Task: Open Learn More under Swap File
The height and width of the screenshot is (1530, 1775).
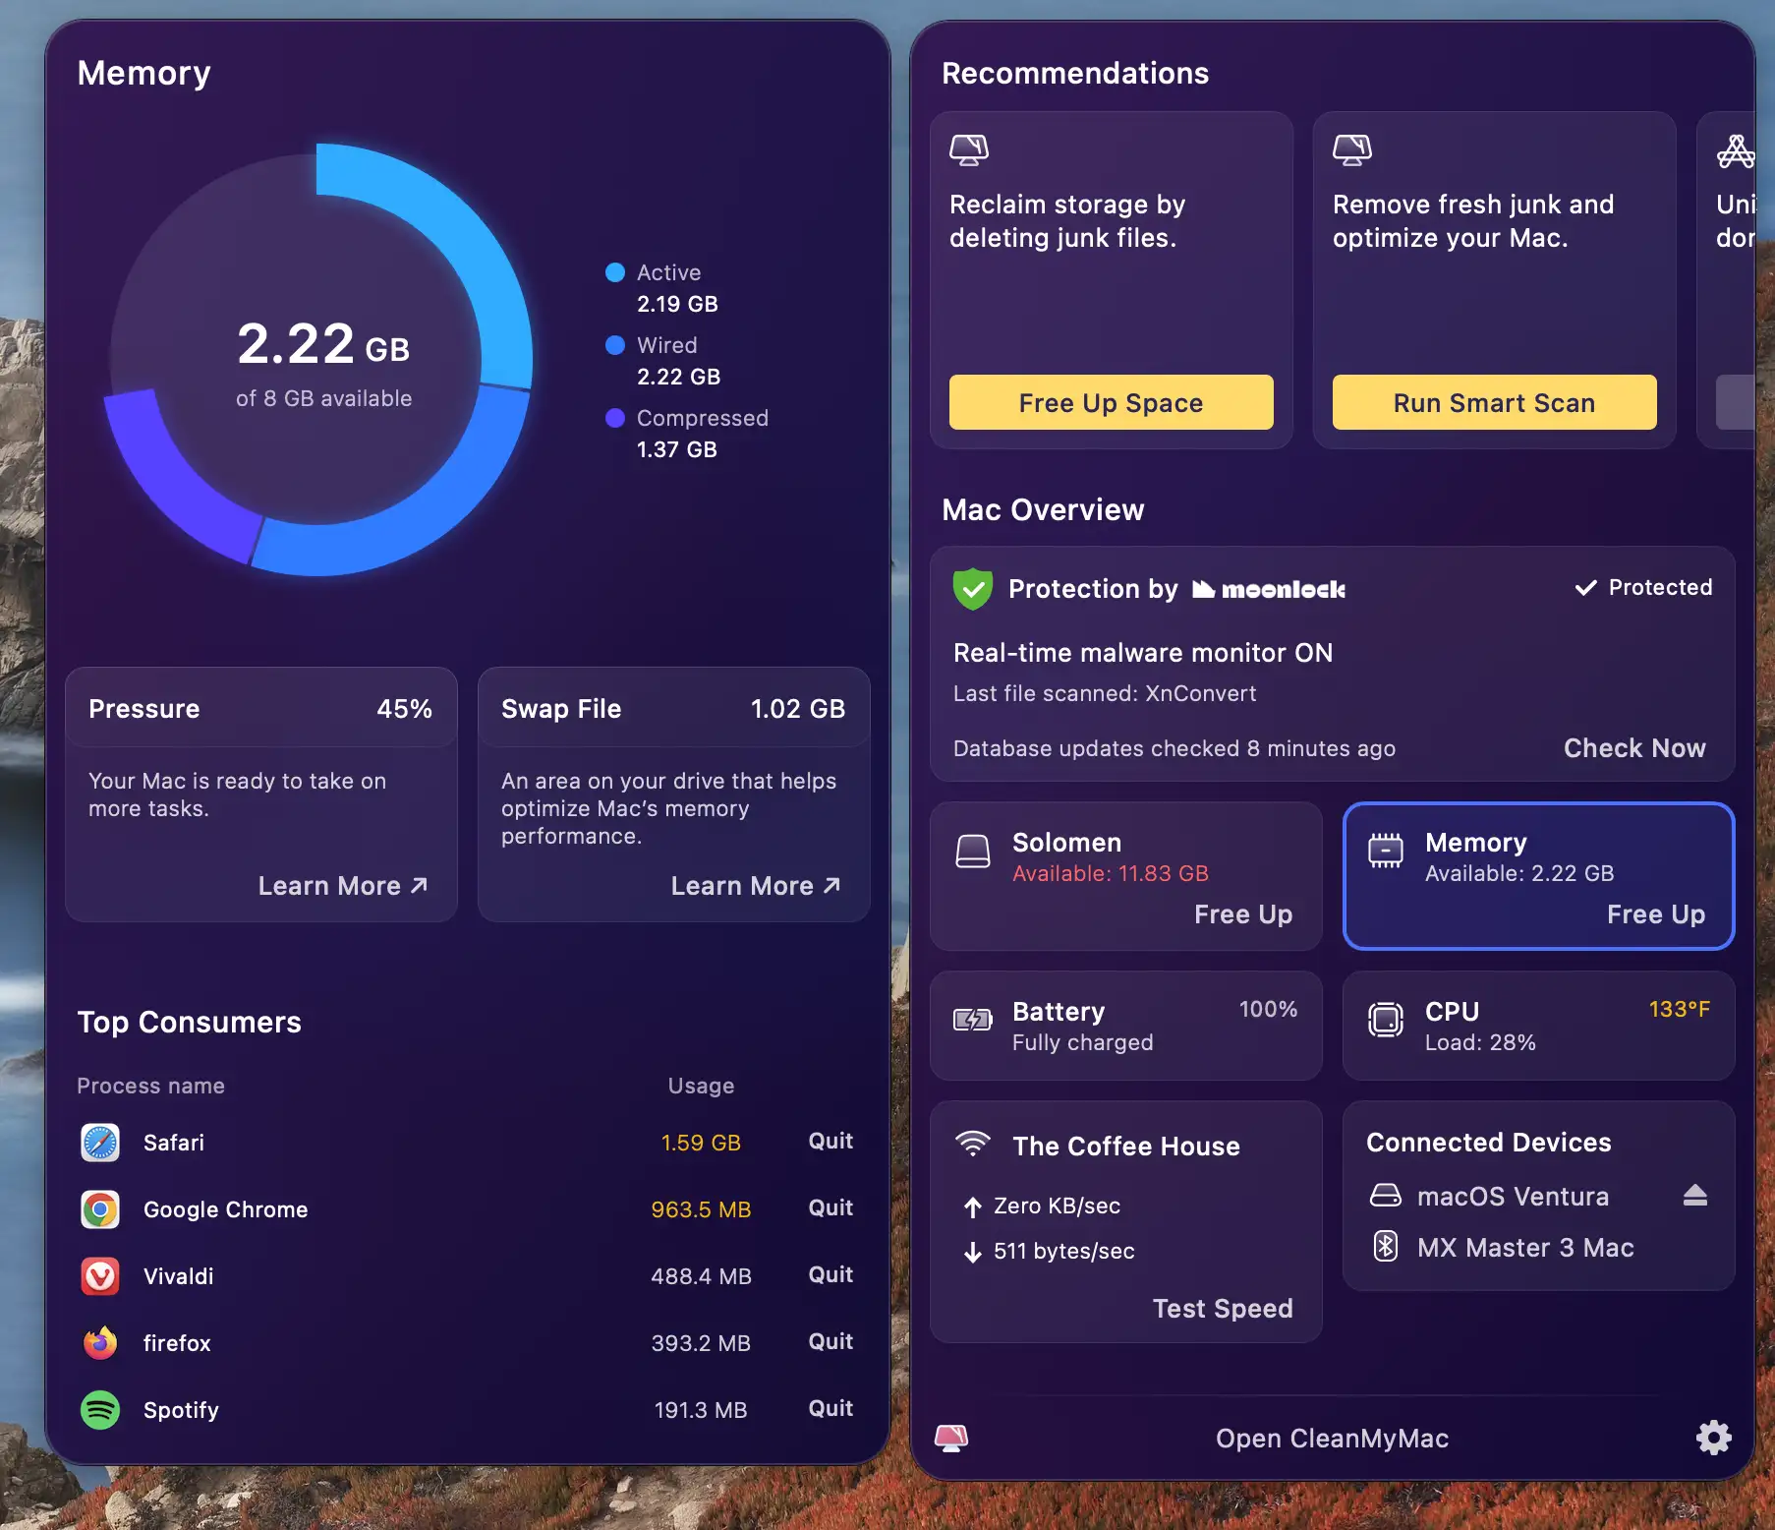Action: [x=756, y=886]
